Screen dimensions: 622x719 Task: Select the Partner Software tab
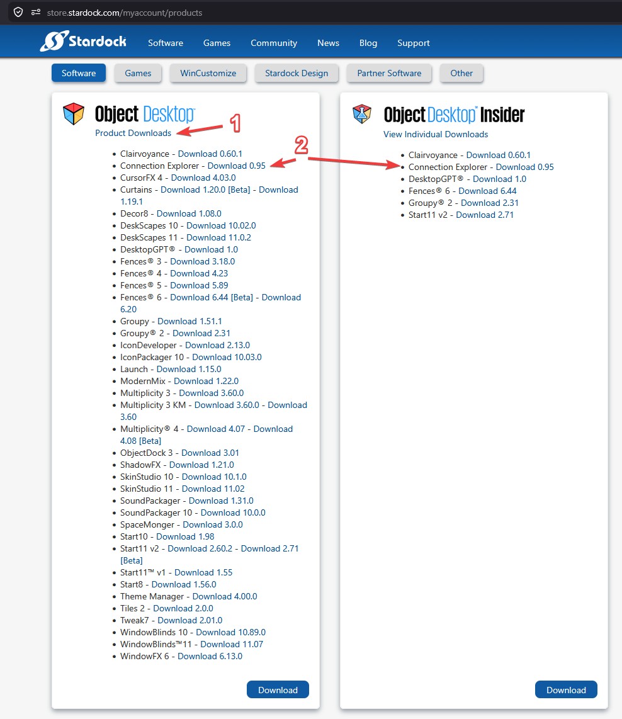[x=389, y=73]
